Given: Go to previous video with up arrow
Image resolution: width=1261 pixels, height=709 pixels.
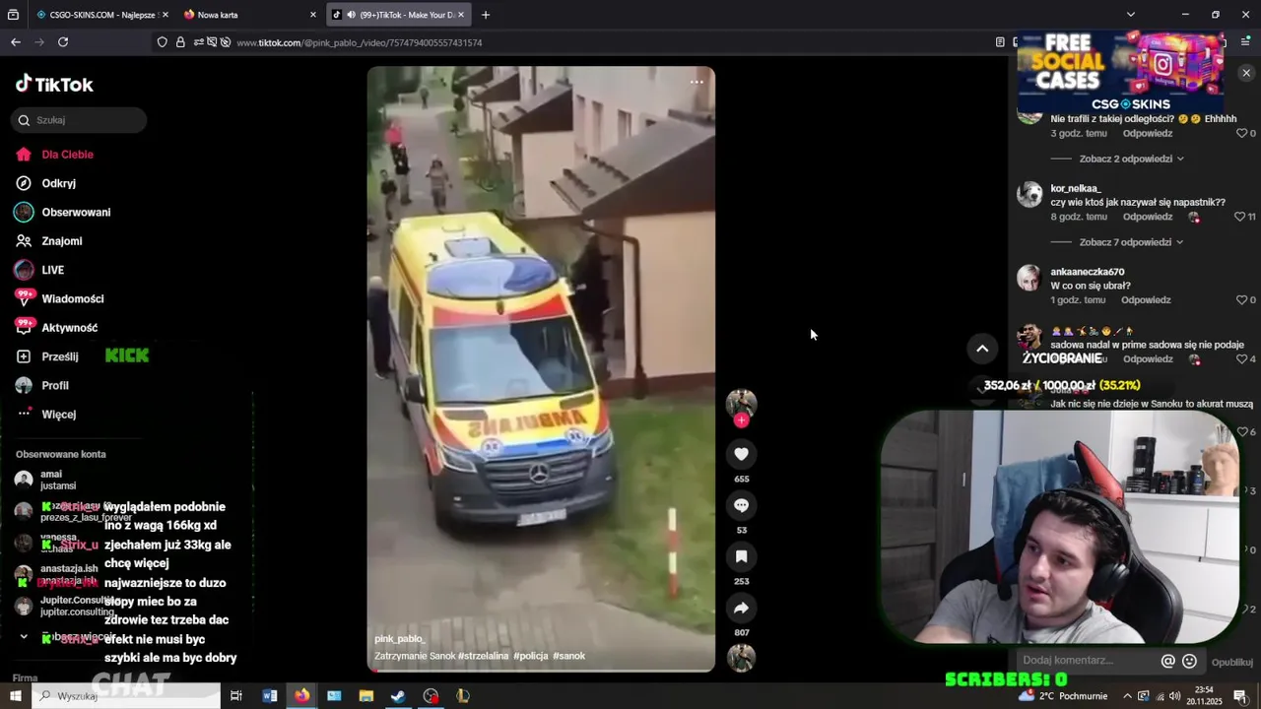Looking at the screenshot, I should click(x=982, y=349).
